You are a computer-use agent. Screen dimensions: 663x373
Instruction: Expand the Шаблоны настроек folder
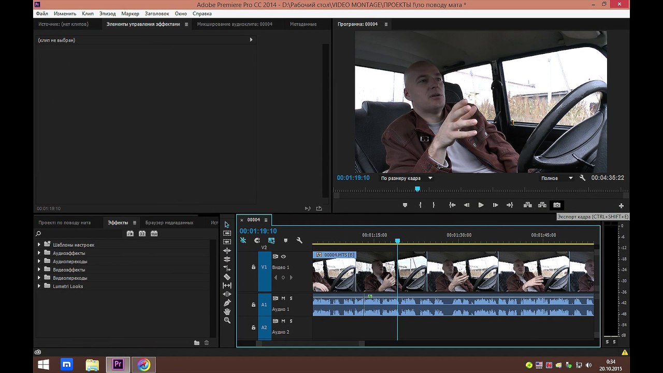coord(39,245)
